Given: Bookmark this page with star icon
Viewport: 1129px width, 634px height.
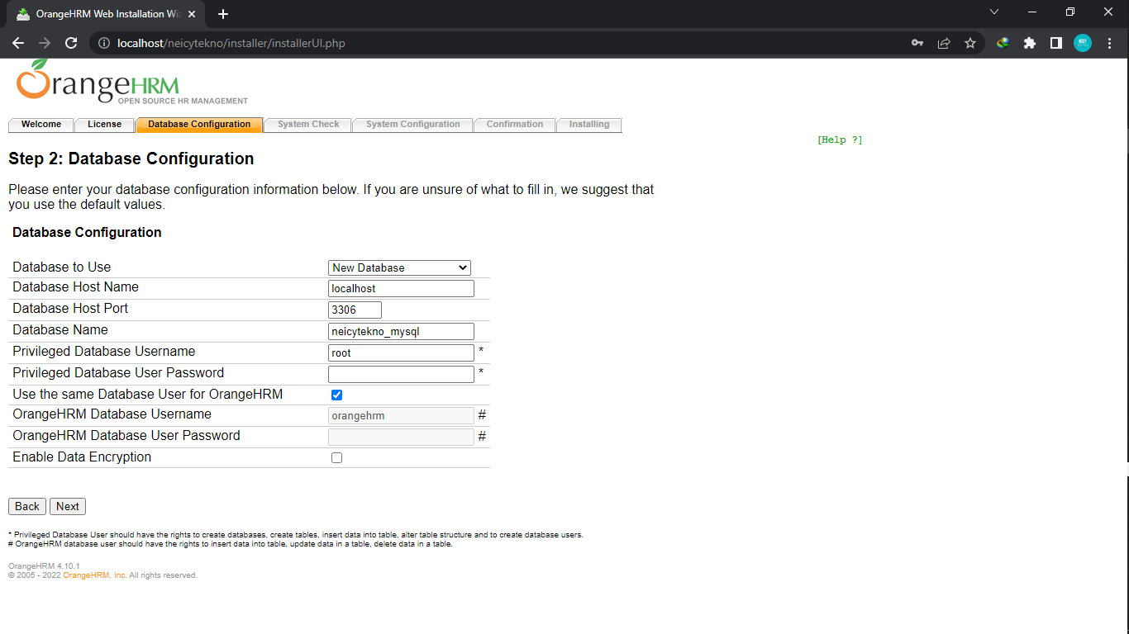Looking at the screenshot, I should click(970, 43).
